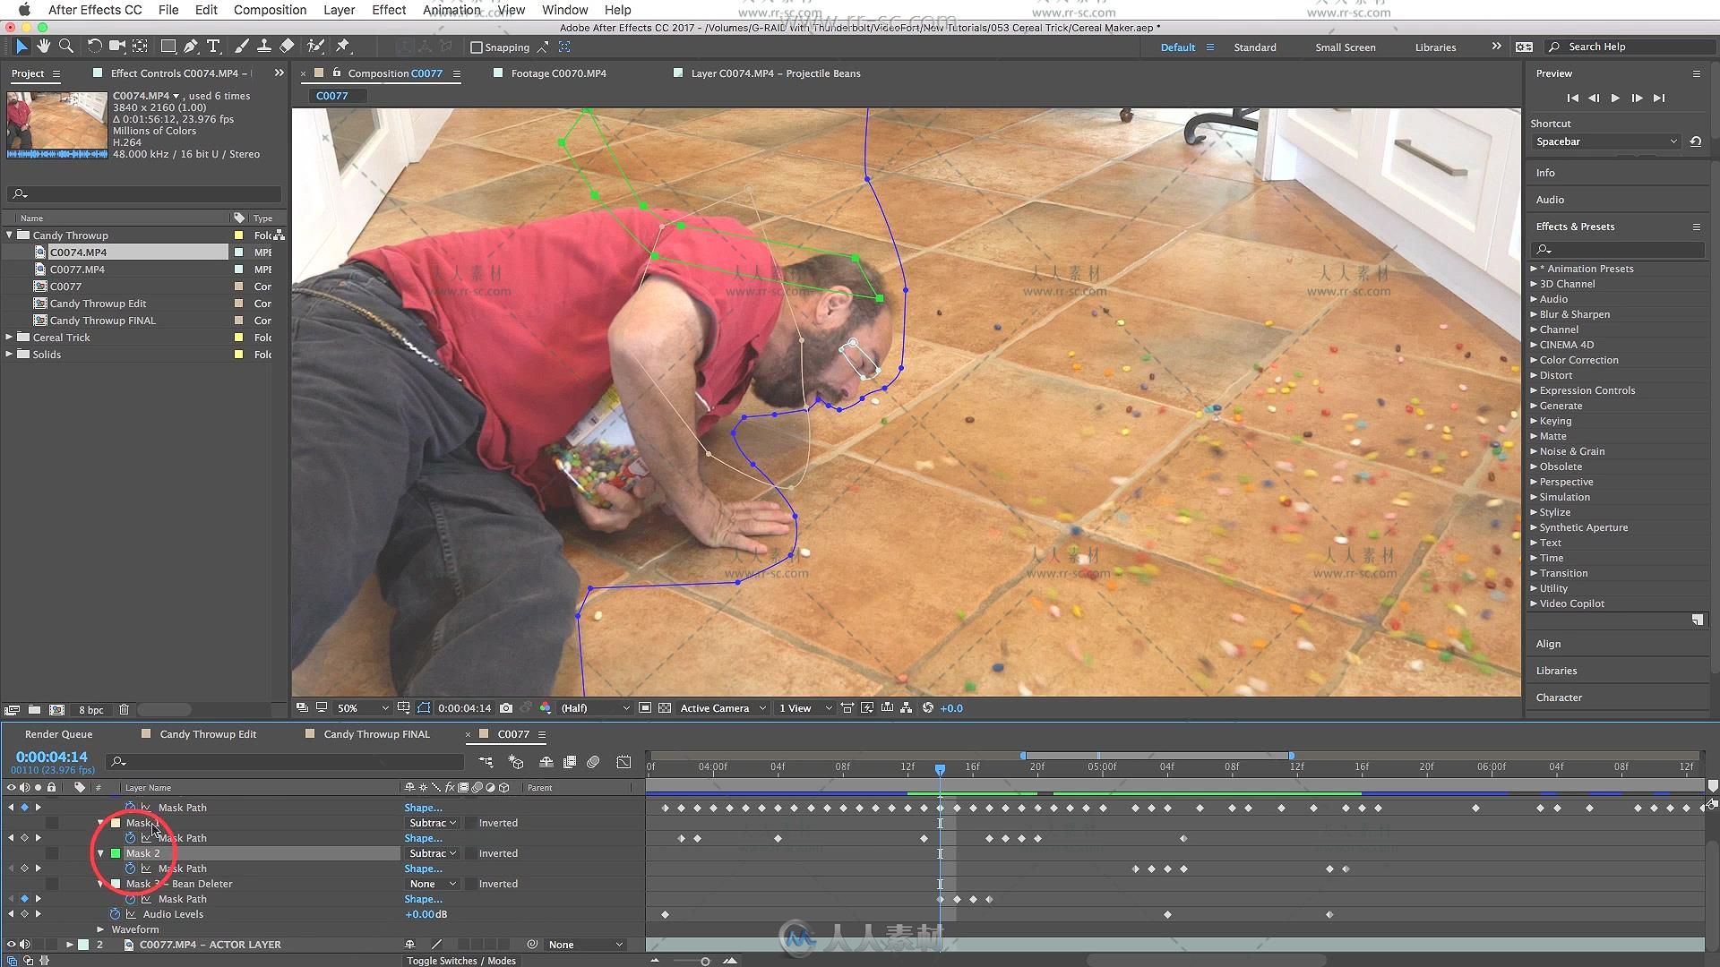The image size is (1720, 967).
Task: Switch to Small Screen workspace
Action: click(x=1345, y=47)
